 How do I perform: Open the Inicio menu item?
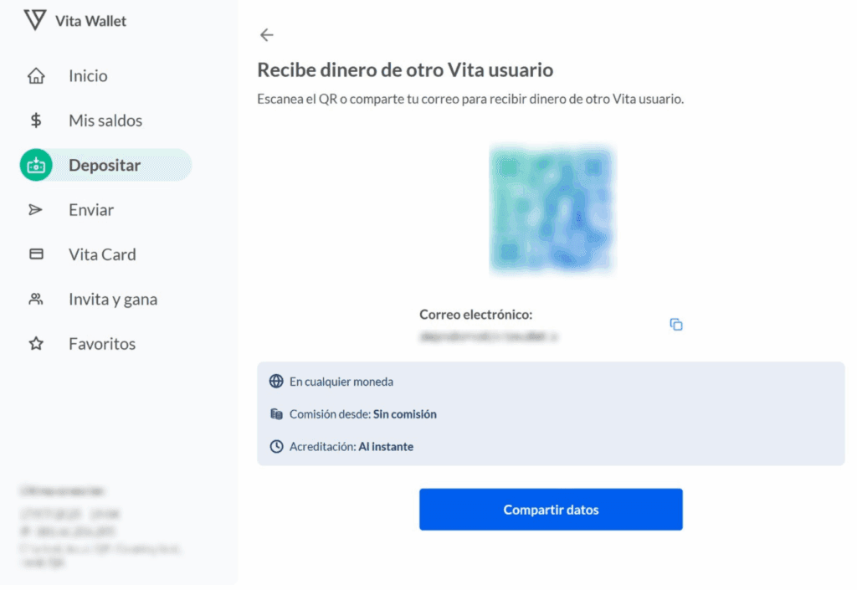click(88, 76)
